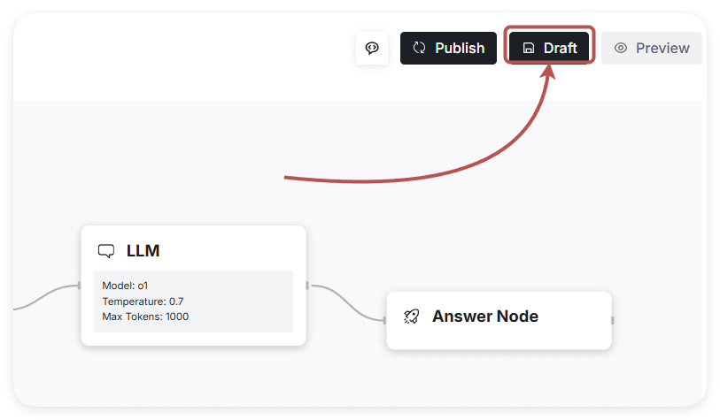The height and width of the screenshot is (420, 720).
Task: Select the Answer Node title
Action: (484, 317)
